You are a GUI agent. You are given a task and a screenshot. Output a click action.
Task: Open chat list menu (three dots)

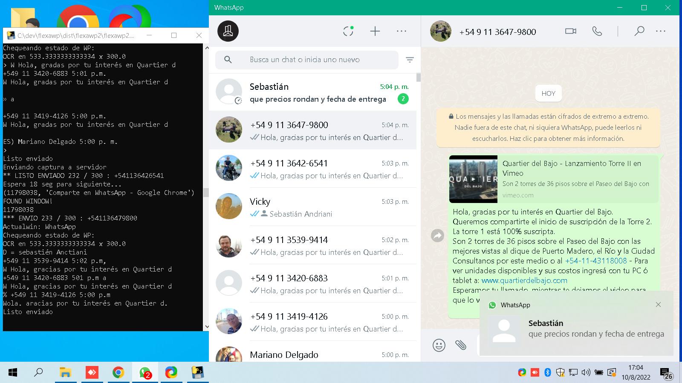point(402,31)
